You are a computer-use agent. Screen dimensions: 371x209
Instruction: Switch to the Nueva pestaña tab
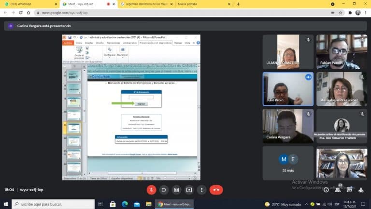tap(203, 4)
